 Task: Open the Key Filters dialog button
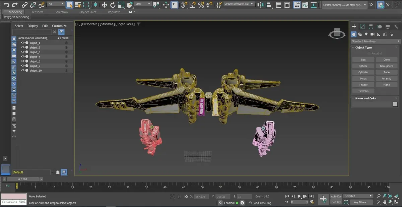pyautogui.click(x=361, y=202)
